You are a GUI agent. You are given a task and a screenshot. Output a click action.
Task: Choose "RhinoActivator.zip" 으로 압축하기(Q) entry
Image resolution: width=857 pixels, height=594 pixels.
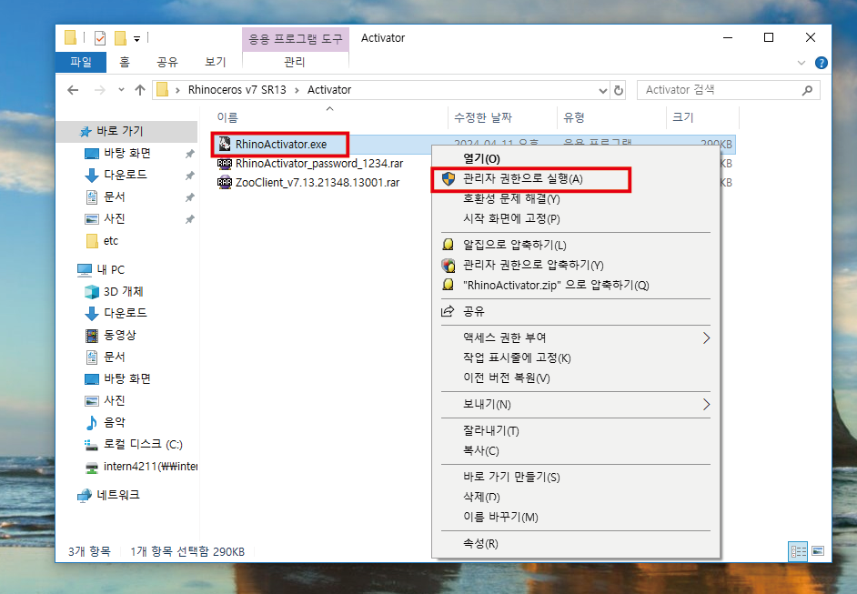point(576,285)
